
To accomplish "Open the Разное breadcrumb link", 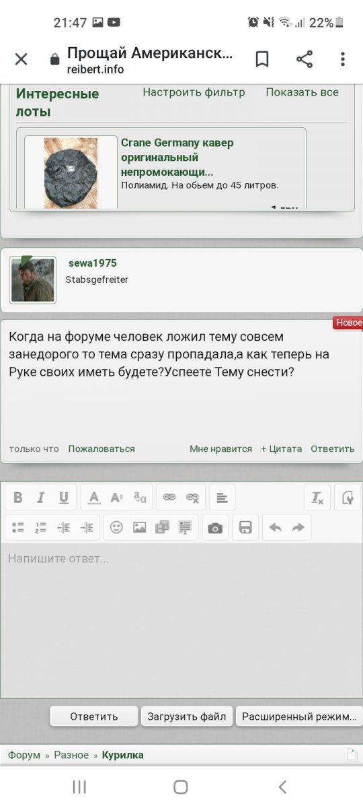I will point(71,755).
